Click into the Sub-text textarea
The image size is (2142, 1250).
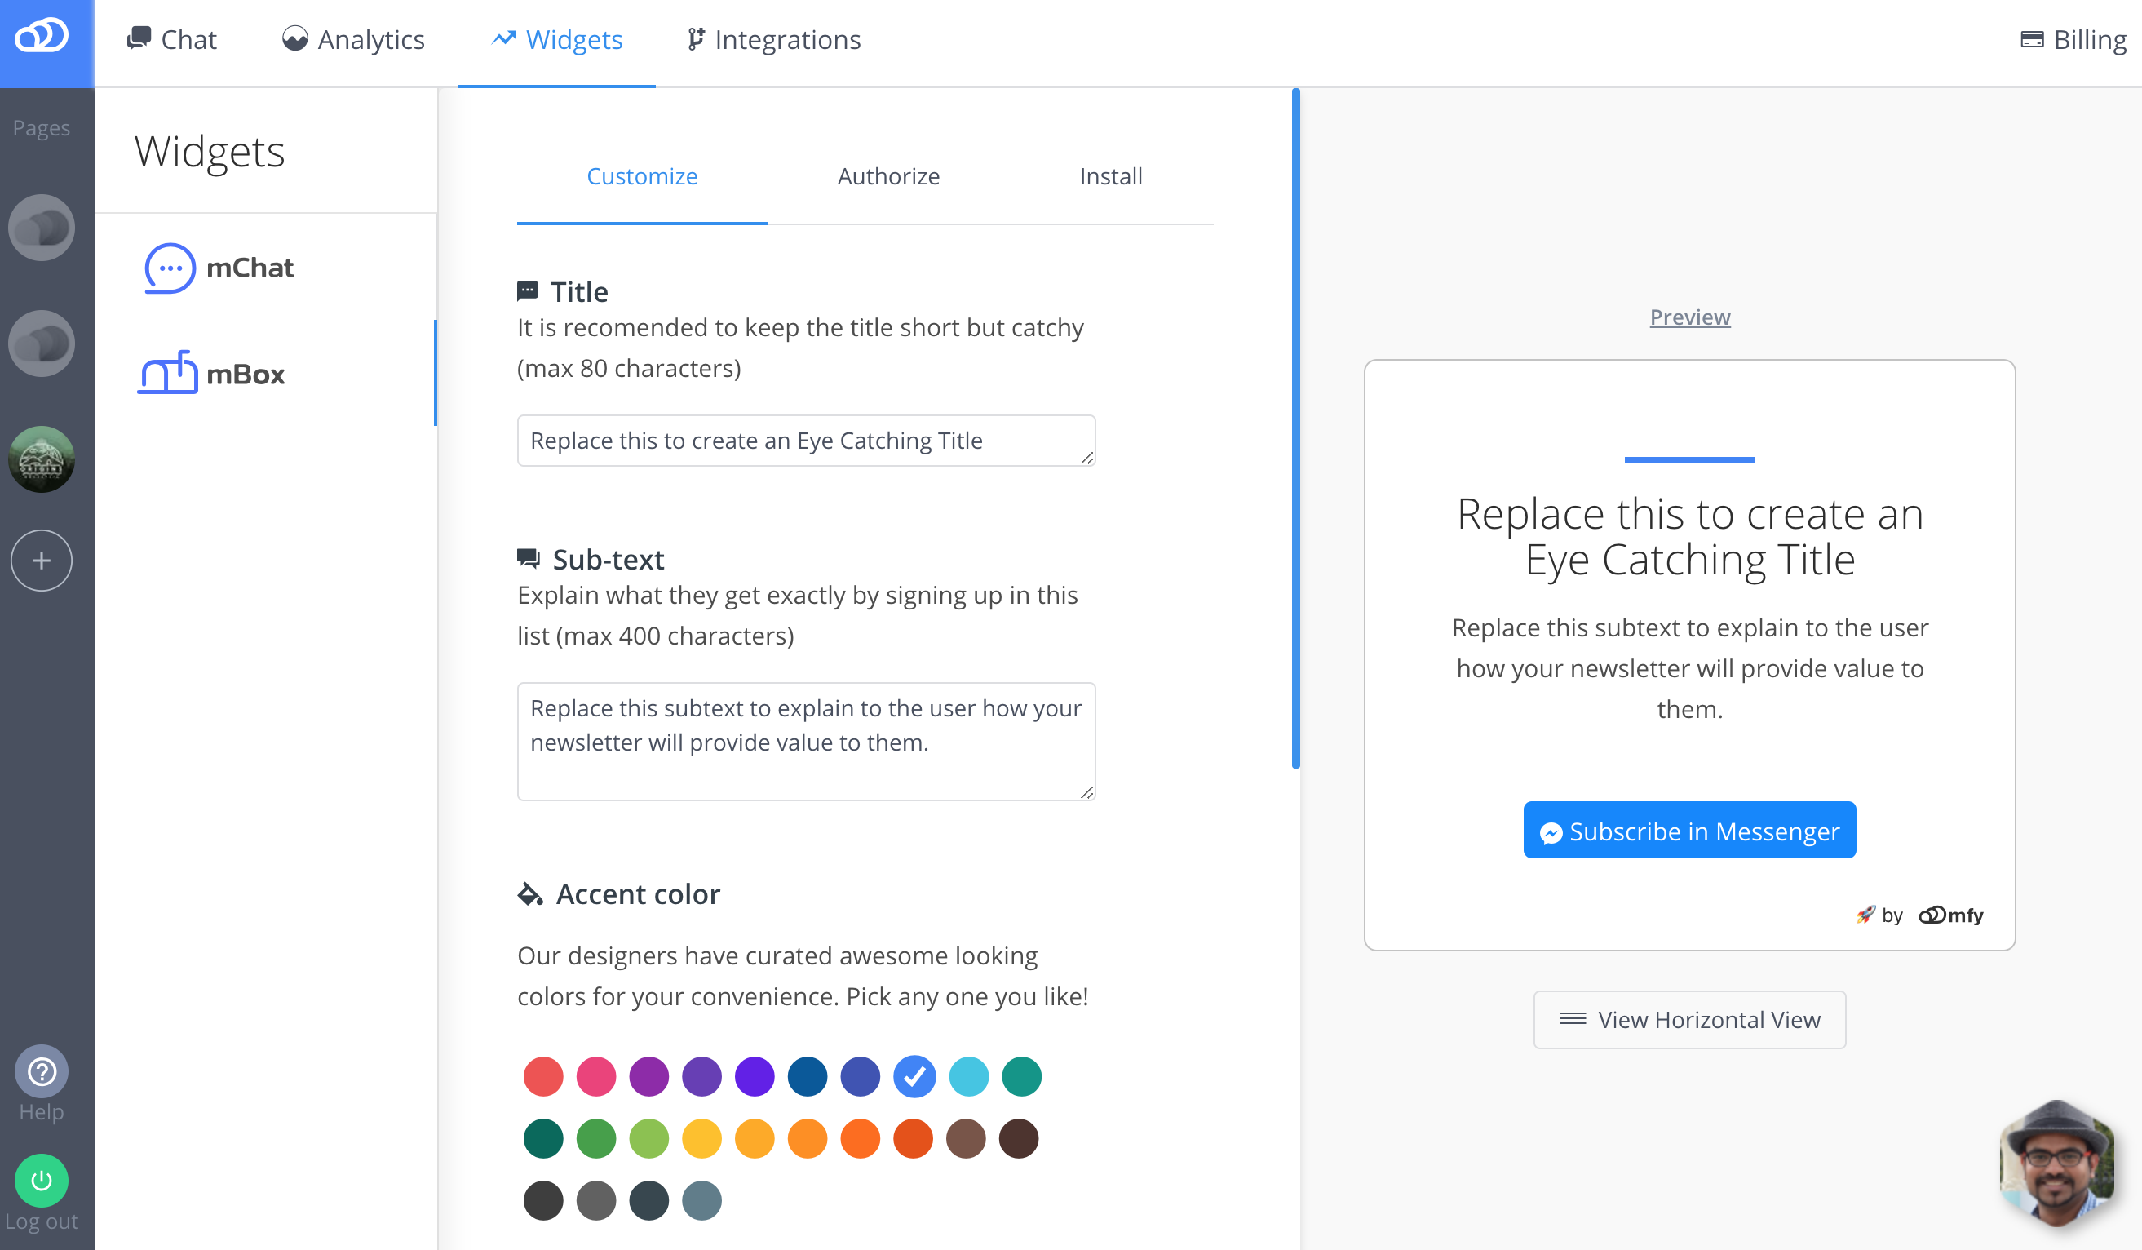coord(806,741)
